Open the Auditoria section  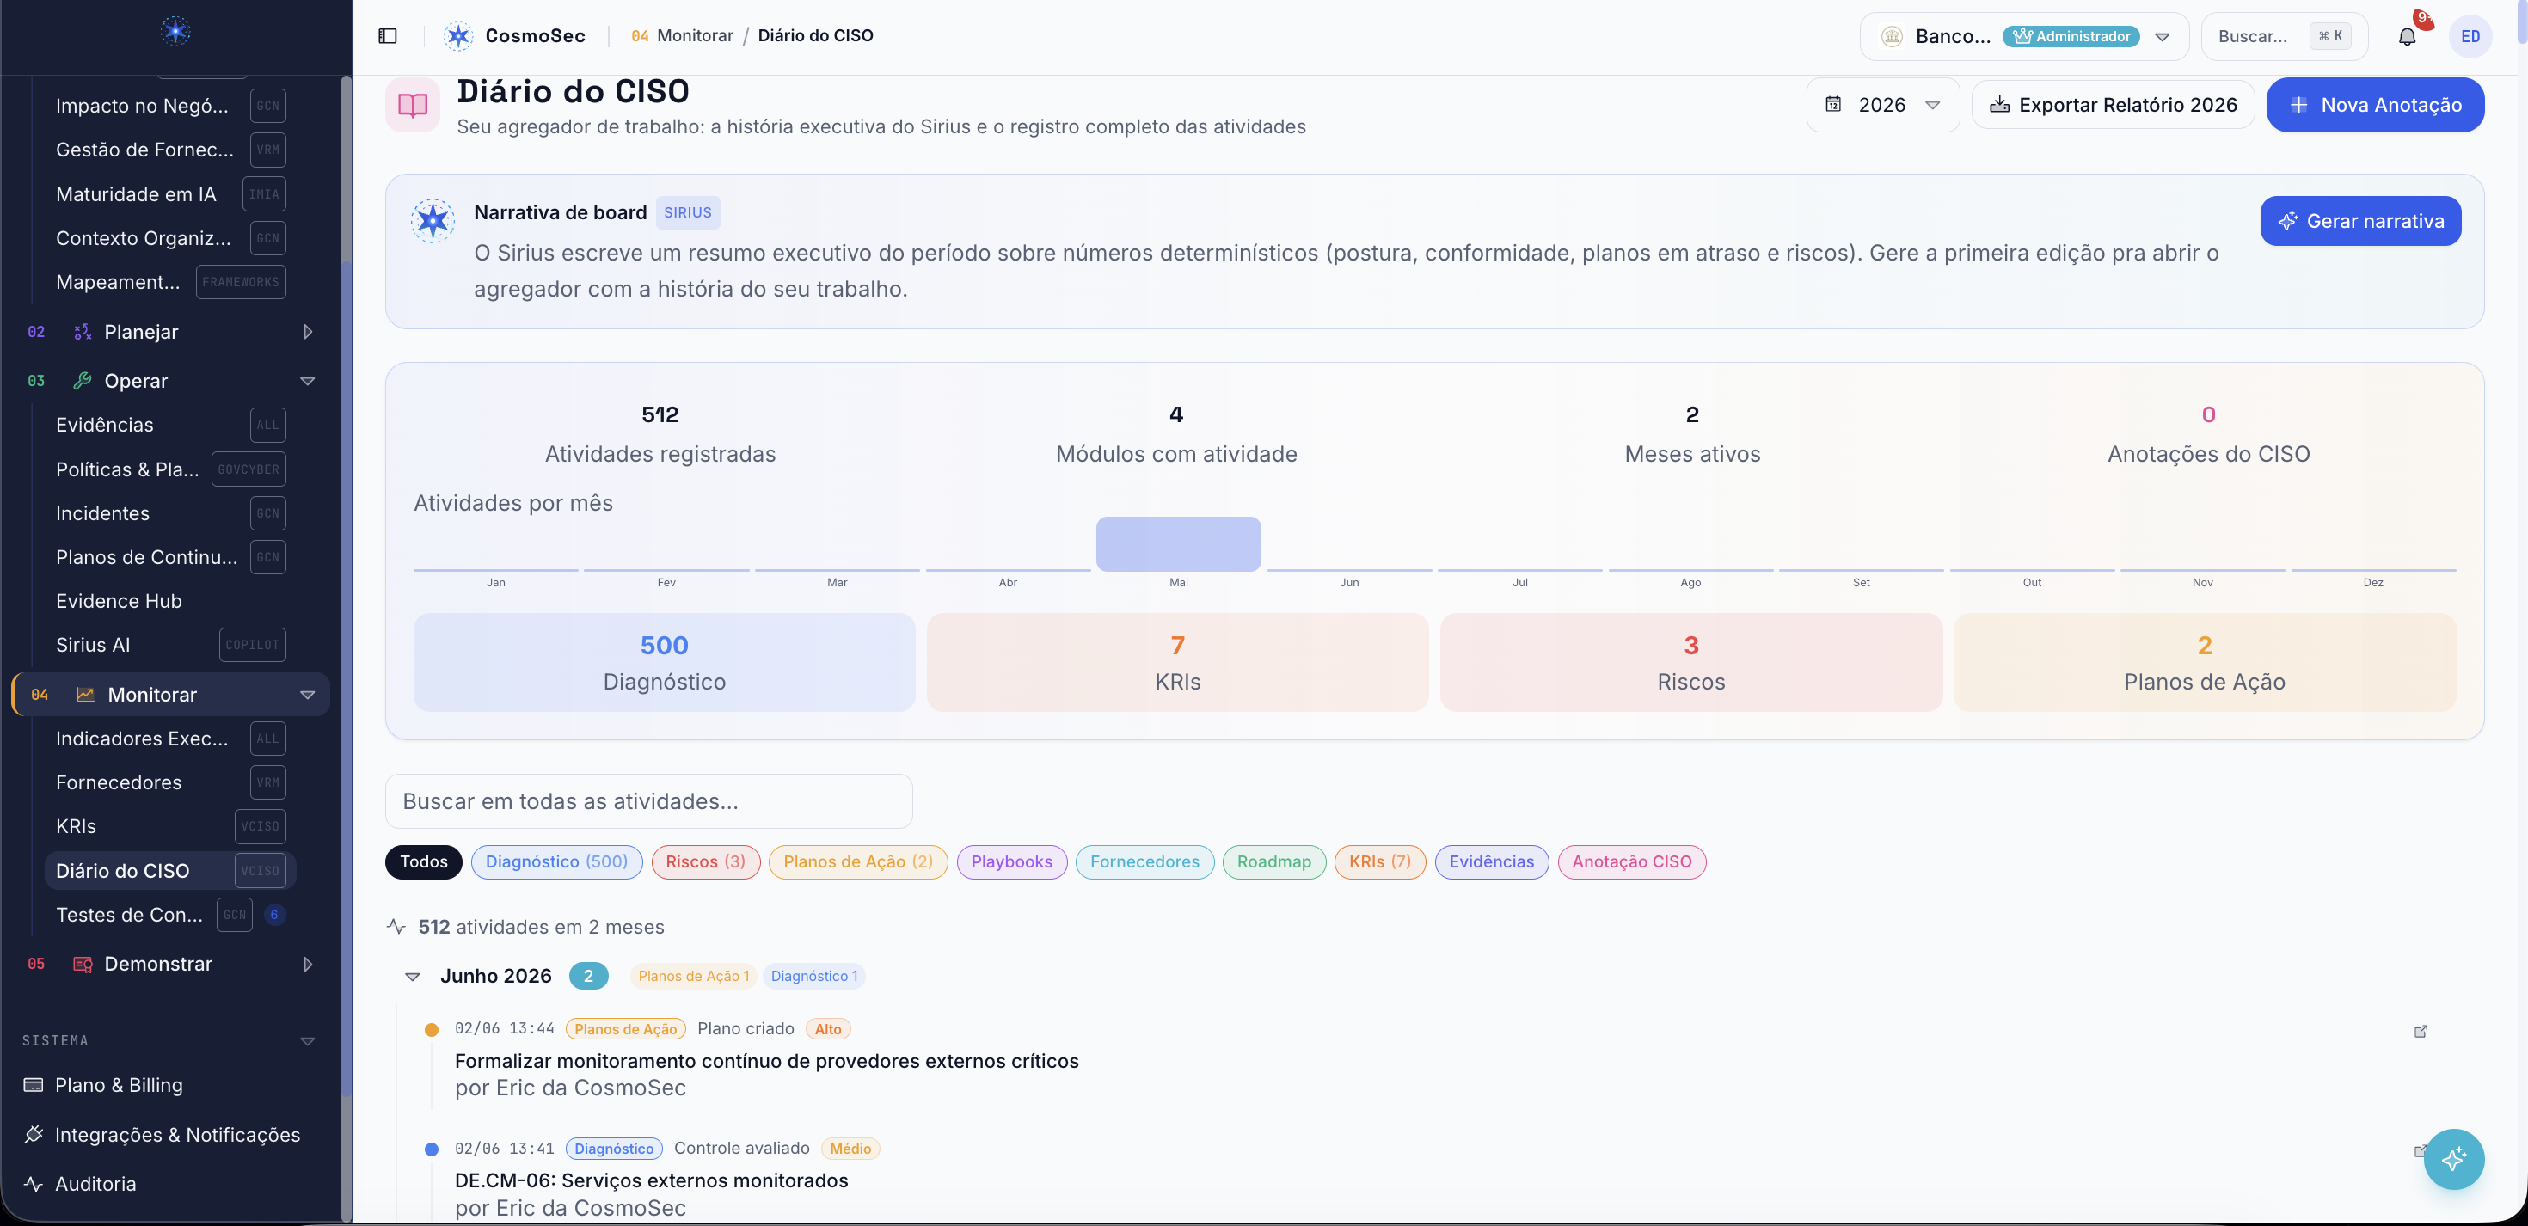[95, 1183]
